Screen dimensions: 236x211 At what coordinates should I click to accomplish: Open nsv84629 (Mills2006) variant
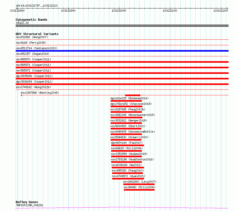(x=127, y=148)
